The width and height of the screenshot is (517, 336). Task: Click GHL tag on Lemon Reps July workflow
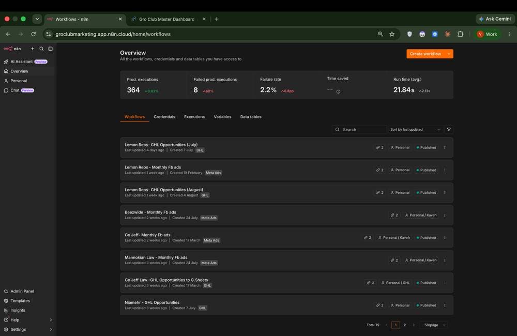pyautogui.click(x=200, y=150)
